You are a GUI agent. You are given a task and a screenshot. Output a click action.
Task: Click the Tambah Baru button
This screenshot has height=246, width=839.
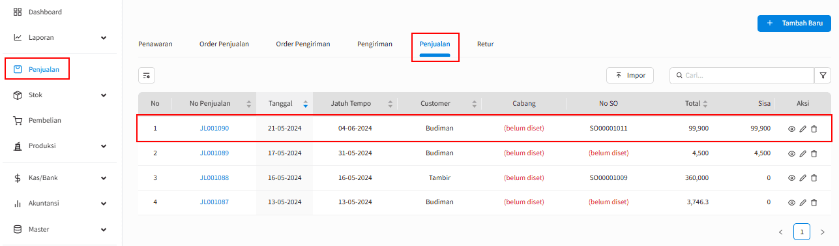[794, 23]
